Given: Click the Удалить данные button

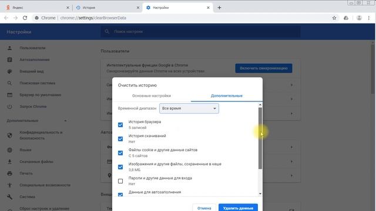Looking at the screenshot, I should 238,207.
